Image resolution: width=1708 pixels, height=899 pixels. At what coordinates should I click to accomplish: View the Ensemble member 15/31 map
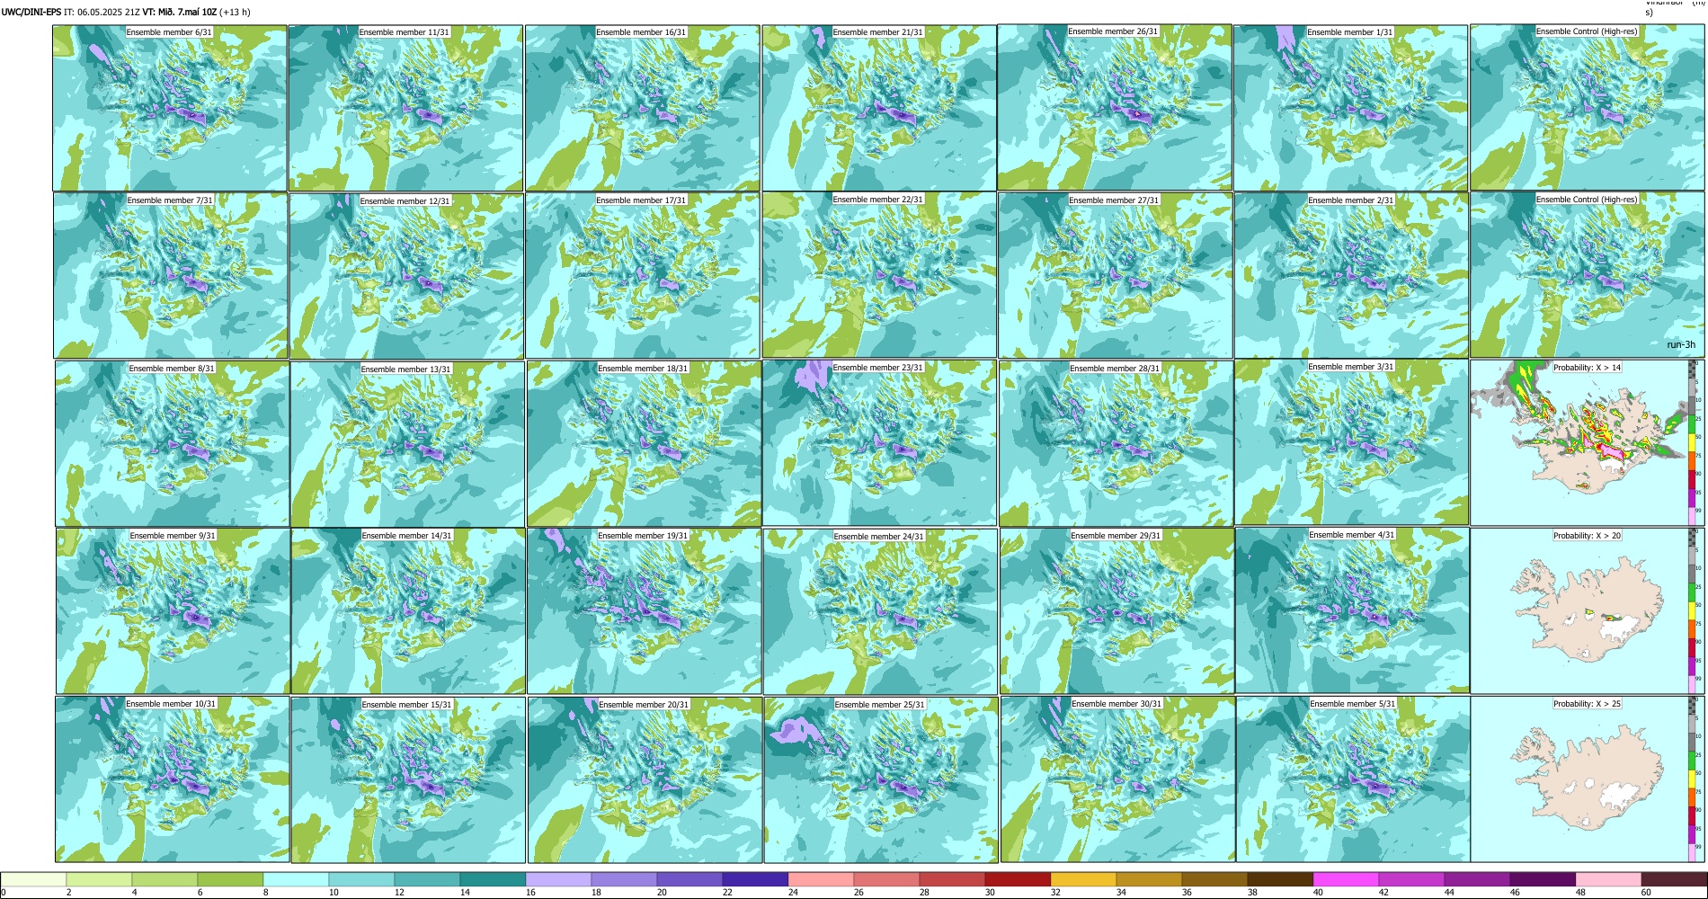tap(408, 779)
